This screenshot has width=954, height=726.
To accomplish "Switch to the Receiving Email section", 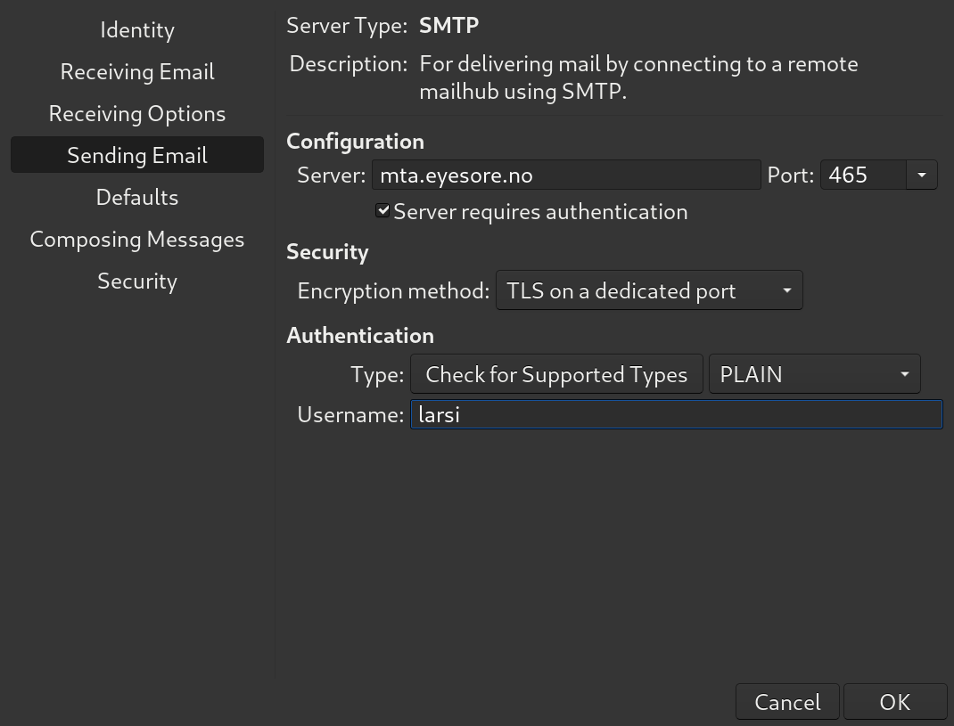I will (x=137, y=72).
